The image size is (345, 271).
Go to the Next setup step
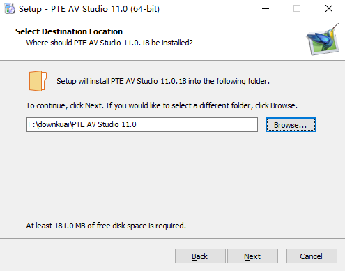coord(252,256)
